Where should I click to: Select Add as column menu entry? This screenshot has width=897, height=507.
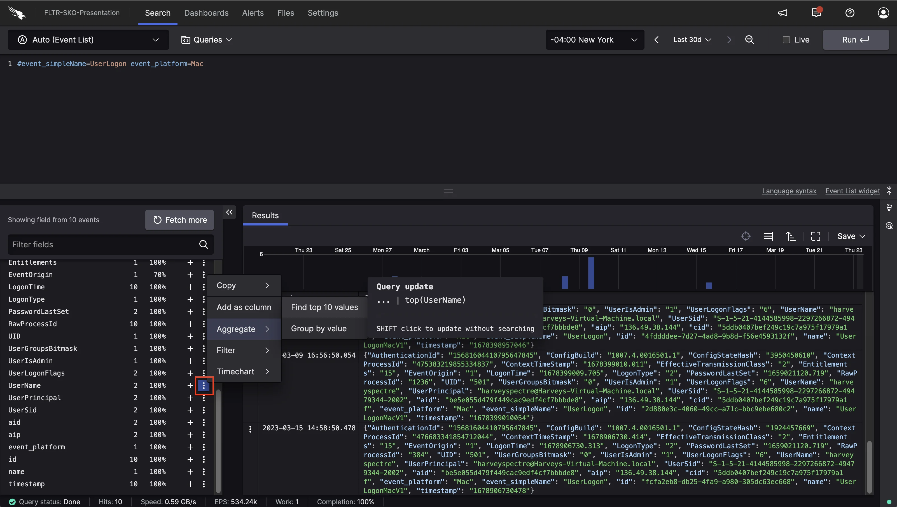[244, 307]
